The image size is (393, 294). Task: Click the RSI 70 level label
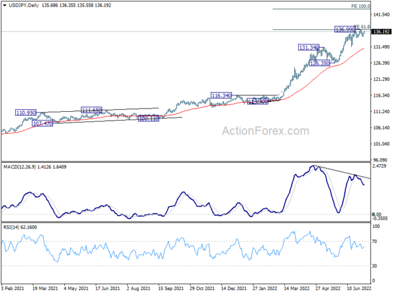click(x=375, y=242)
